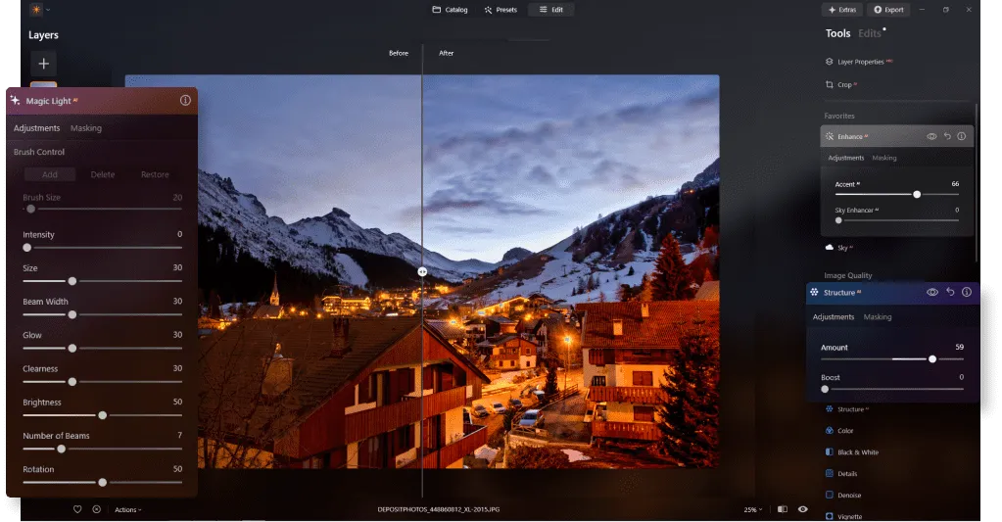The height and width of the screenshot is (522, 1002).
Task: Toggle Enhance tool visibility eye
Action: pos(931,136)
